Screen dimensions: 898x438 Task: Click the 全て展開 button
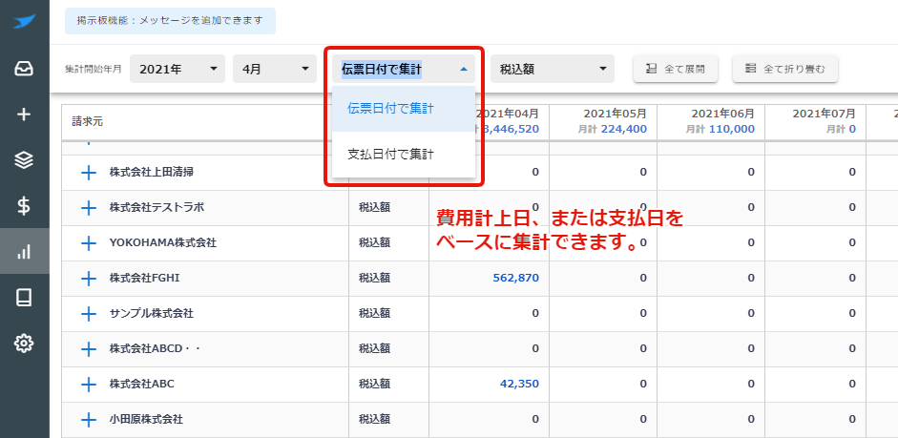pos(676,70)
